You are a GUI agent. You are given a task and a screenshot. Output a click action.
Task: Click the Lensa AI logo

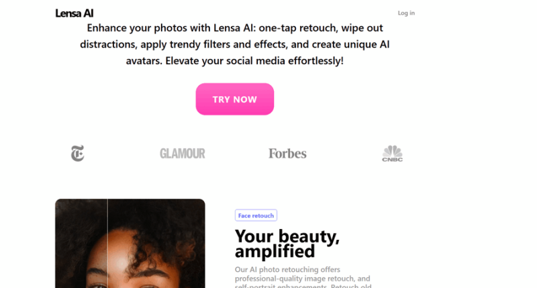[x=74, y=13]
